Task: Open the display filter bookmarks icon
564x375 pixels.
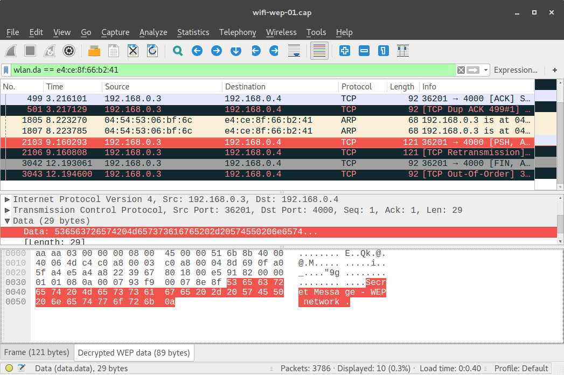Action: (x=6, y=70)
